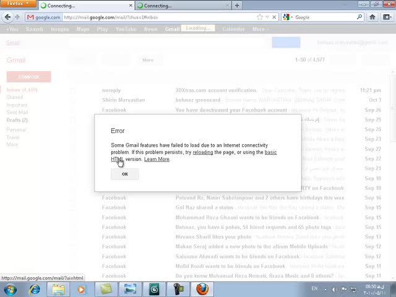The height and width of the screenshot is (297, 396).
Task: Click the Gmail site identity icon
Action: (43, 17)
